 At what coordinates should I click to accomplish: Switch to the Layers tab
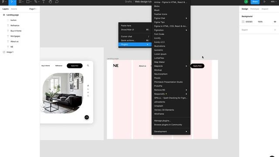(5, 9)
